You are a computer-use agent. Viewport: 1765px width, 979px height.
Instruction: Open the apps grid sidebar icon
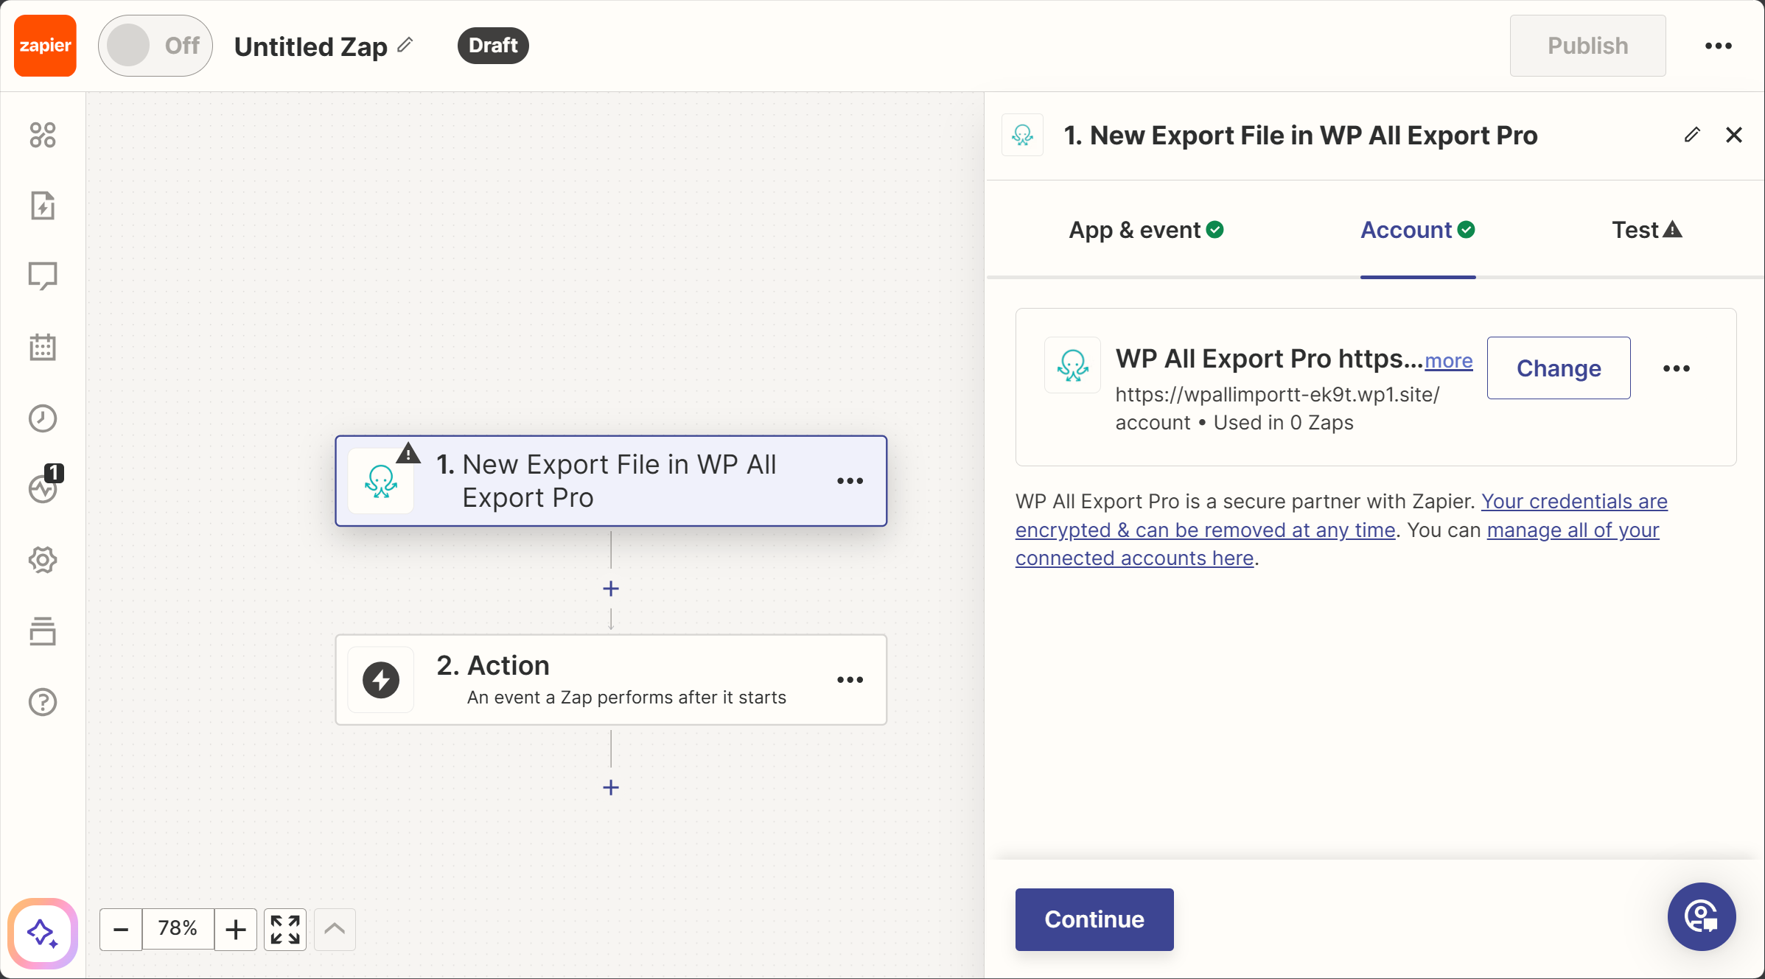pyautogui.click(x=43, y=135)
